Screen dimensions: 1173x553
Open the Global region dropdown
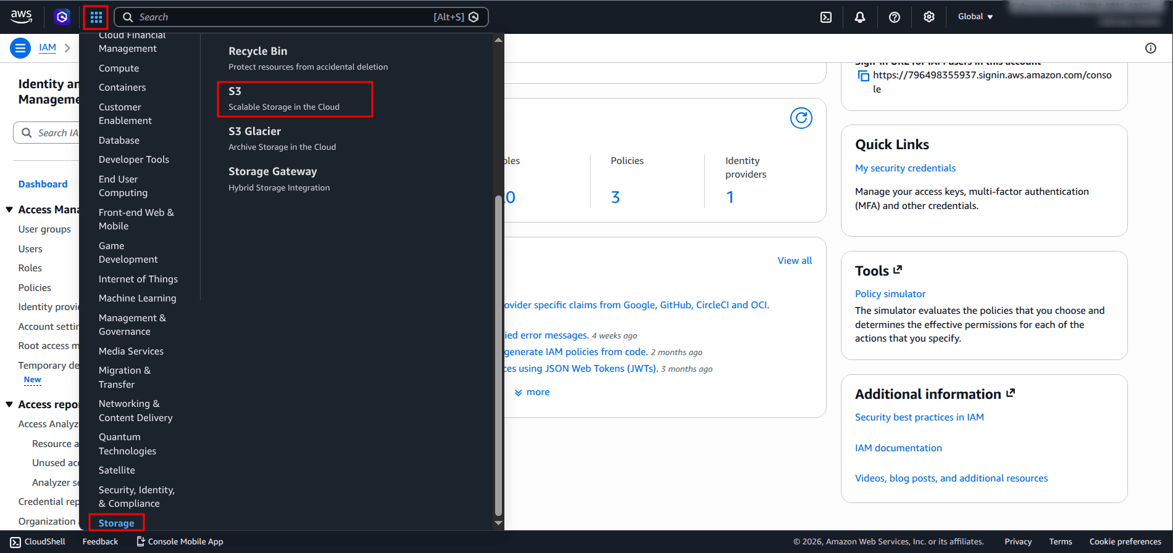tap(975, 17)
